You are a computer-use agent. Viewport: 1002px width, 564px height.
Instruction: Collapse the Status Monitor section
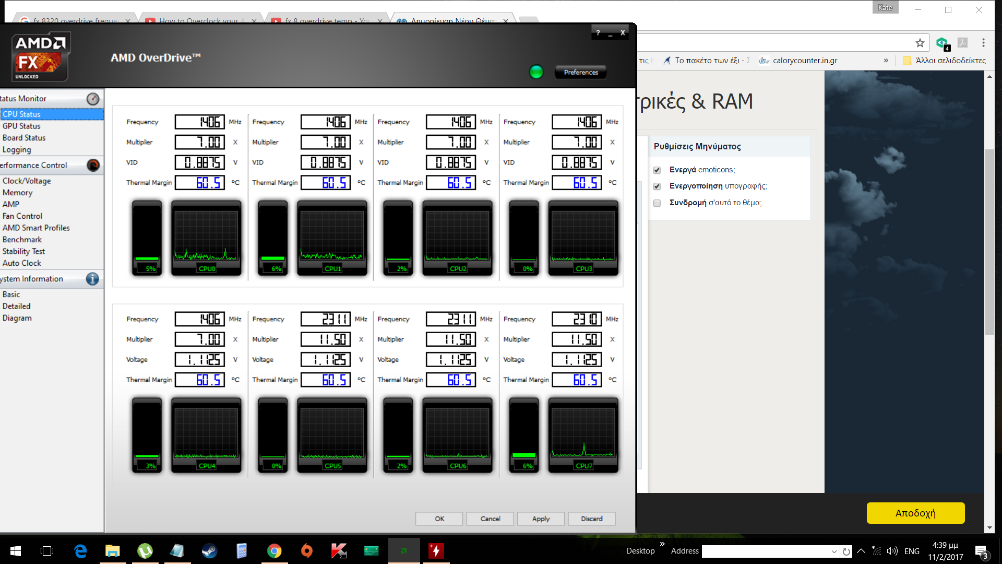pos(52,99)
